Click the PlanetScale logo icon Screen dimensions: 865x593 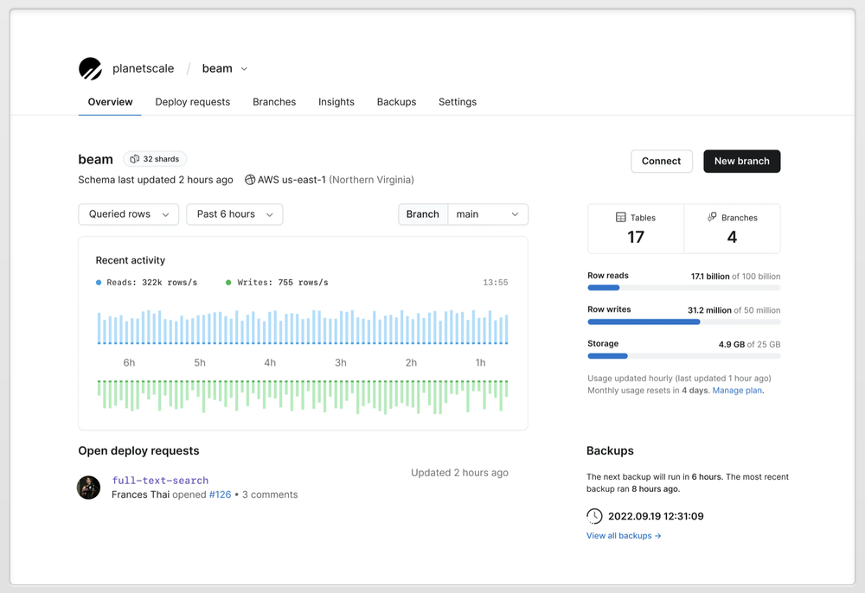[x=90, y=69]
